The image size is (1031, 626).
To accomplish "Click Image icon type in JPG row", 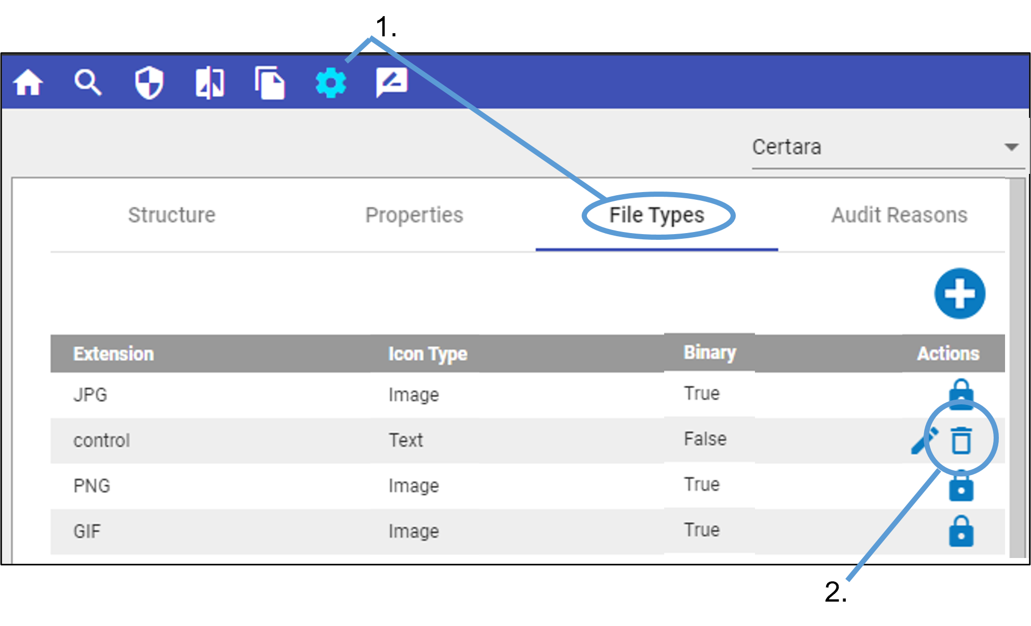I will [x=414, y=394].
